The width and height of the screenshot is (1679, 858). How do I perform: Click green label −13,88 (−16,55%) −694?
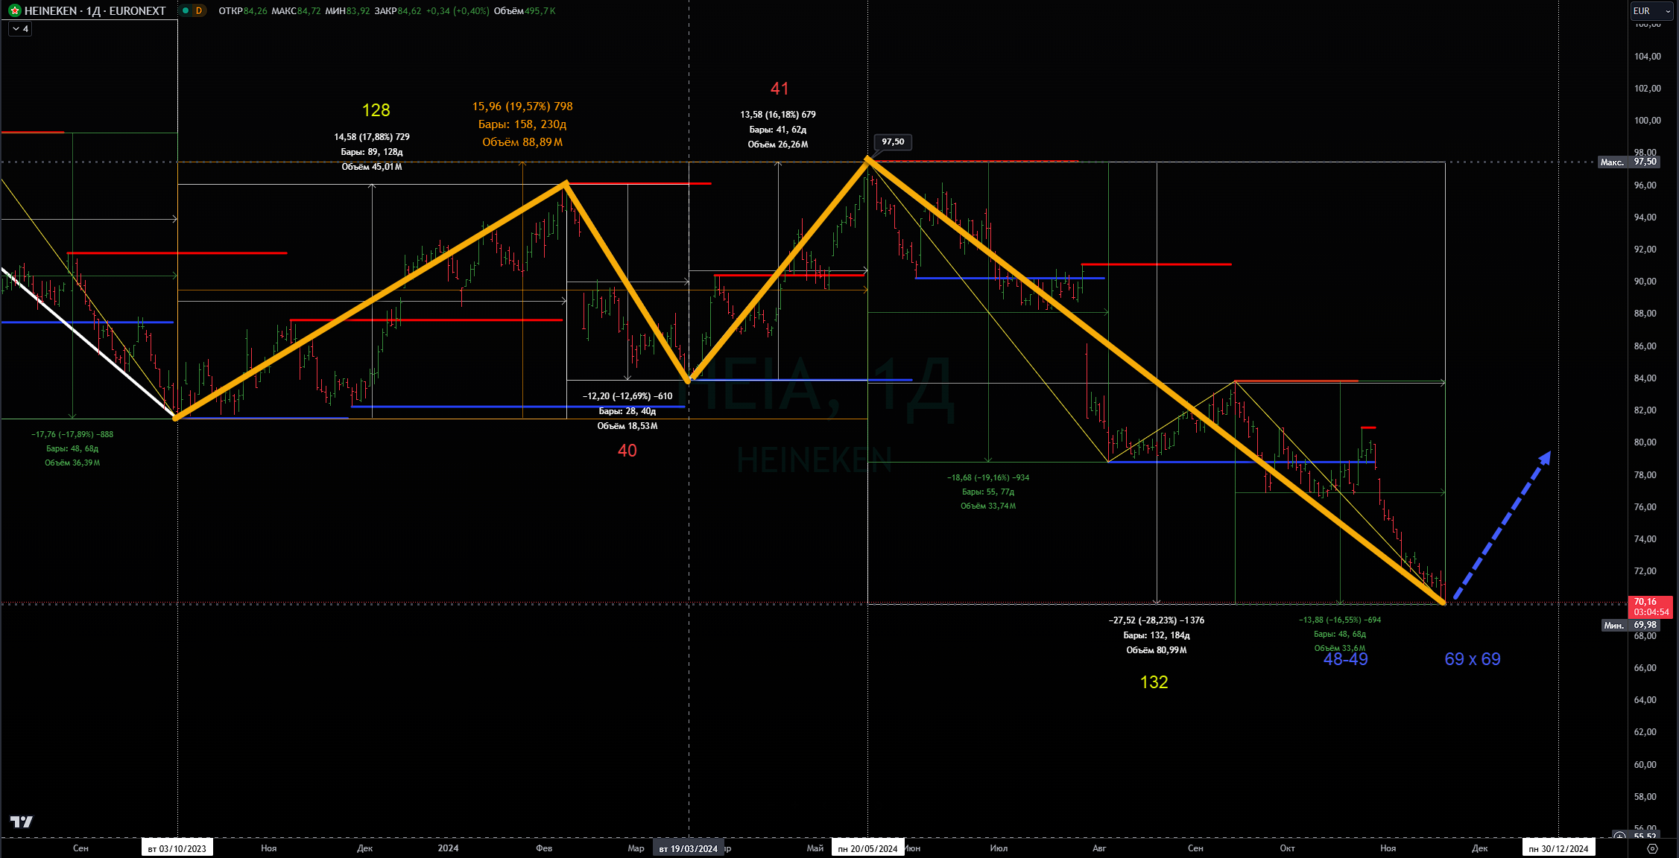[1340, 620]
